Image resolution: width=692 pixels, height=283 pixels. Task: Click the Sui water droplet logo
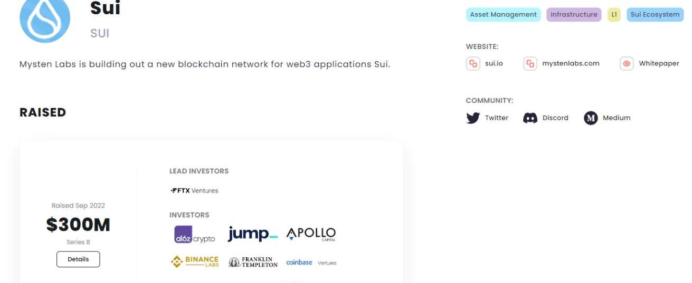45,19
